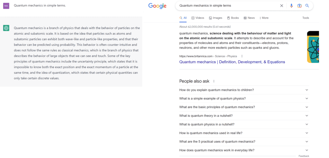
Task: Open three-dot options beside Britannica URL
Action: click(242, 56)
